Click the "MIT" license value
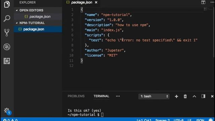 [112, 55]
